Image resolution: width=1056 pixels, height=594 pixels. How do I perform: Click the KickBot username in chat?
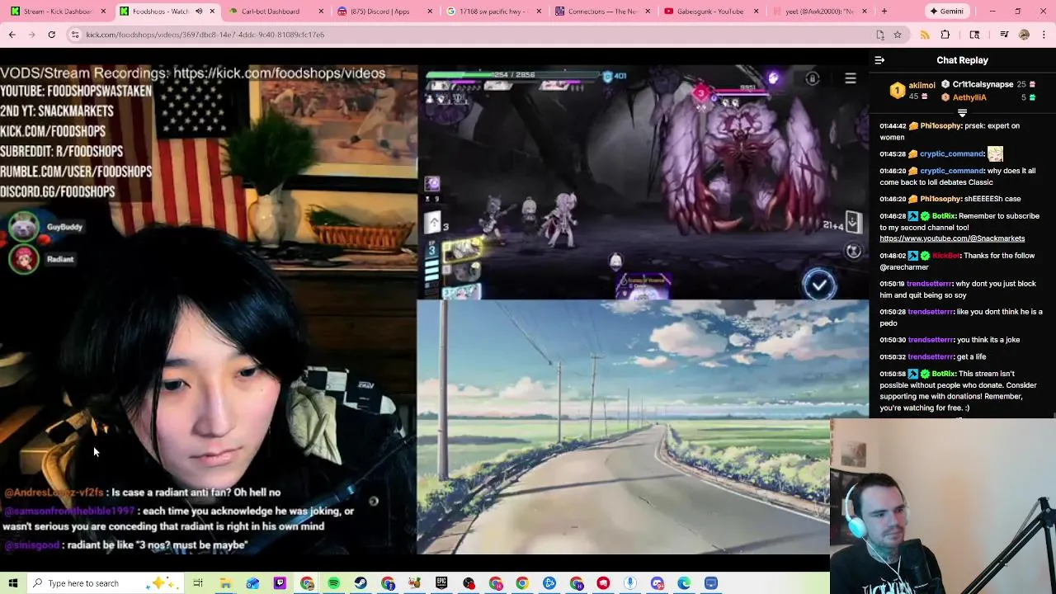point(946,256)
